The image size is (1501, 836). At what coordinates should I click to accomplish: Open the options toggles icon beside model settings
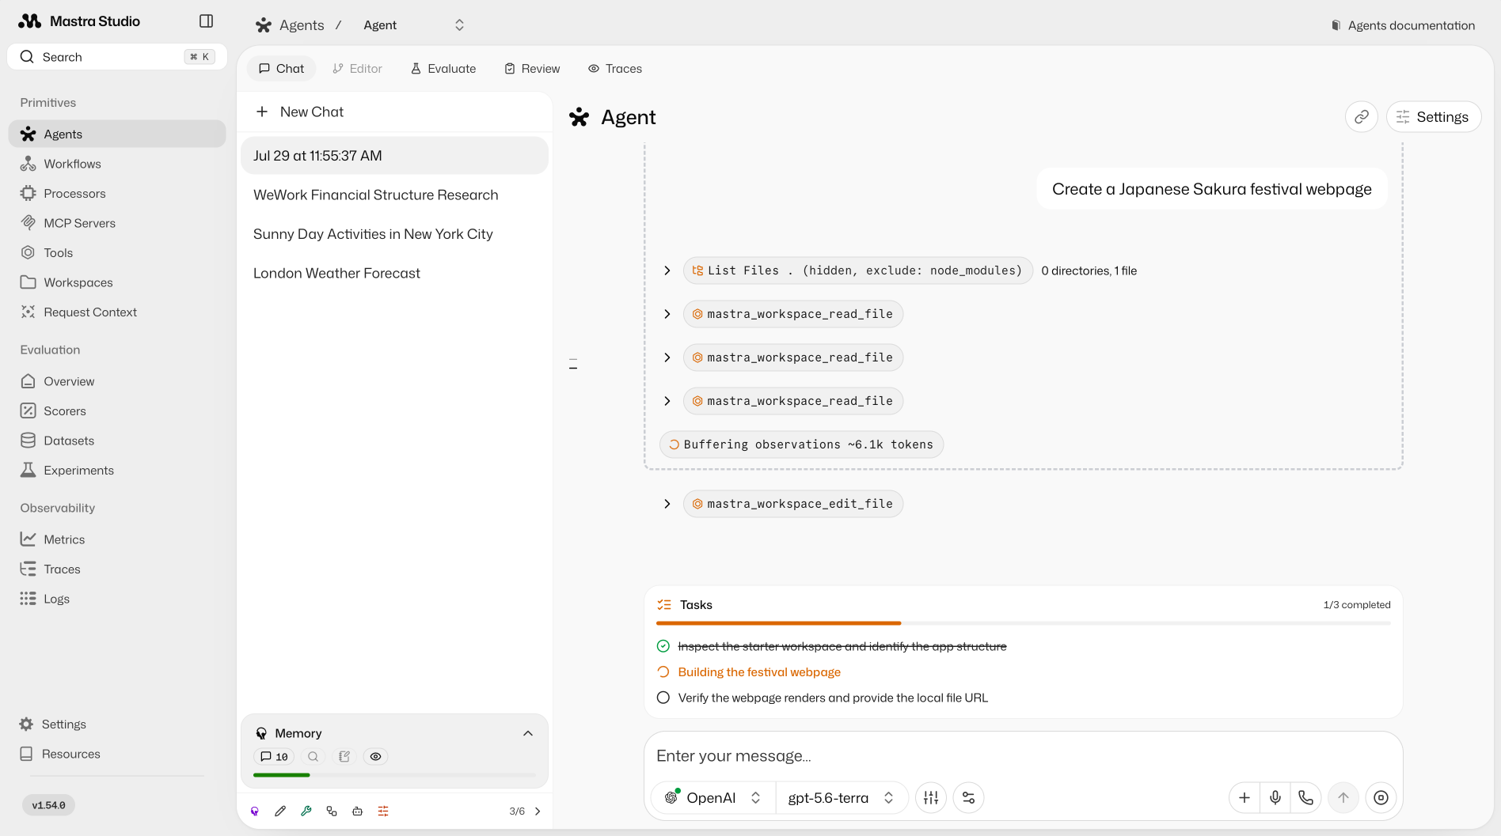968,797
